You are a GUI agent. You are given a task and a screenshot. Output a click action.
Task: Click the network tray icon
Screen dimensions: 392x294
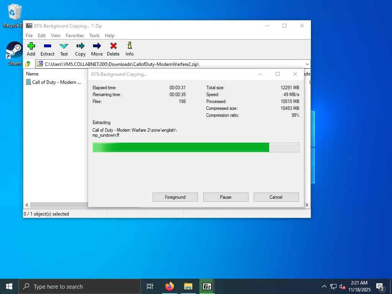click(x=333, y=286)
